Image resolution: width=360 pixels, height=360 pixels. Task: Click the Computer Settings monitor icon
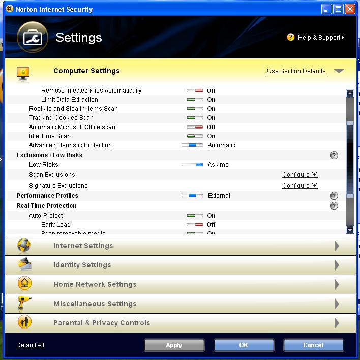click(23, 74)
